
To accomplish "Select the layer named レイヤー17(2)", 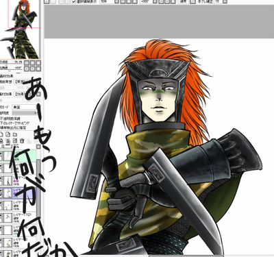I will point(18,218).
